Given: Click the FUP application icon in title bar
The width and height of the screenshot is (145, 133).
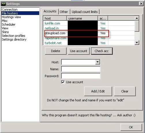Looking at the screenshot, I should tap(3, 4).
